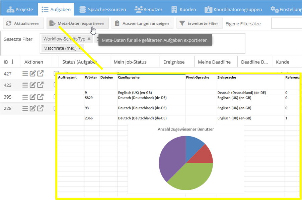Tick the checkbox in row 427

tap(56, 73)
